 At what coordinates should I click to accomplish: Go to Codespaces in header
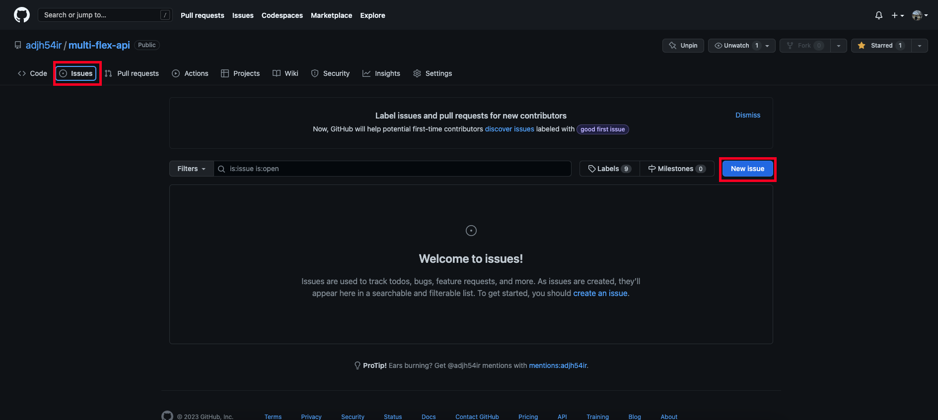point(282,15)
